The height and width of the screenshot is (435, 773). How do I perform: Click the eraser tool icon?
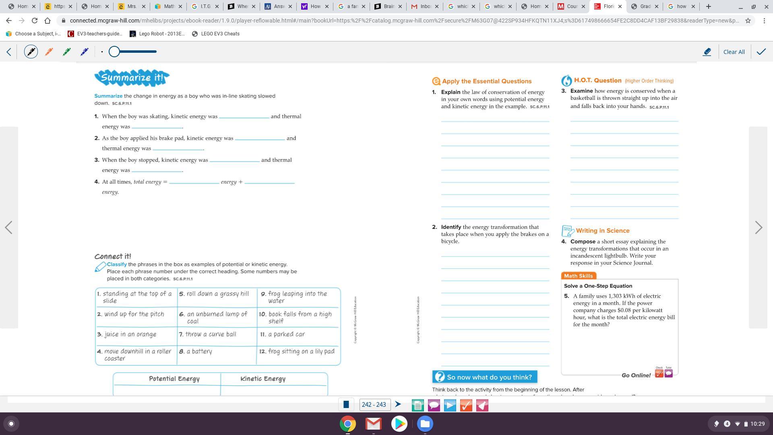pyautogui.click(x=707, y=52)
